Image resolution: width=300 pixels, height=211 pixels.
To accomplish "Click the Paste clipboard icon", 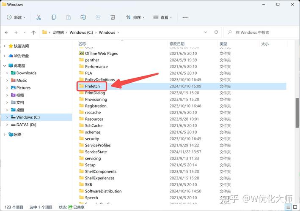I will pos(68,17).
